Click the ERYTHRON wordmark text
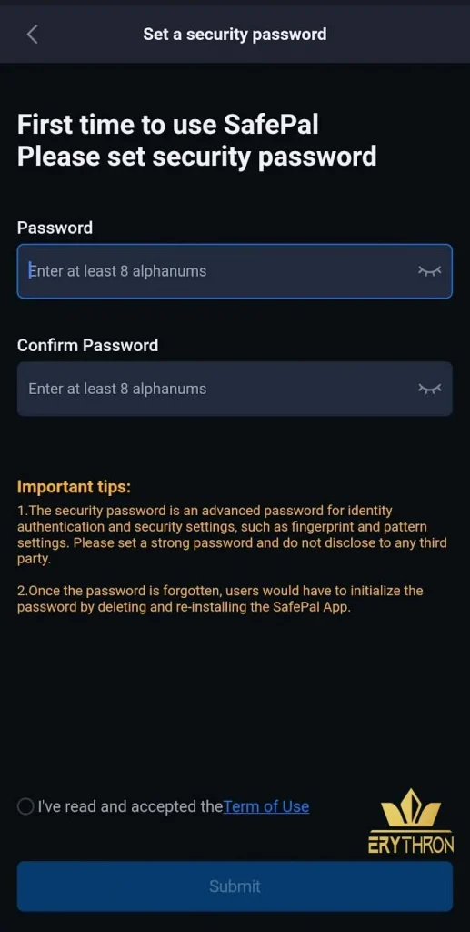Screen dimensions: 470x932 pyautogui.click(x=411, y=844)
